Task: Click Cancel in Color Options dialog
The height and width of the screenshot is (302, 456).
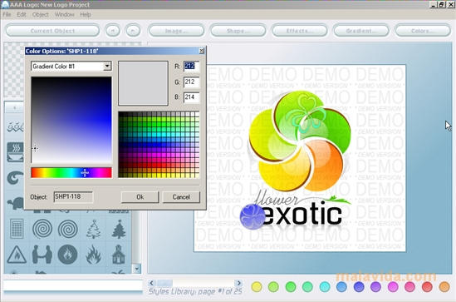Action: click(x=181, y=197)
